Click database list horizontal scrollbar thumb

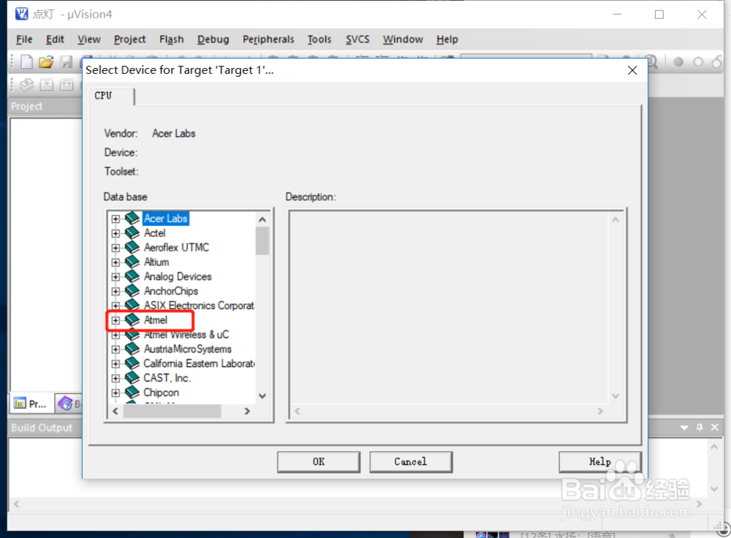coord(172,411)
